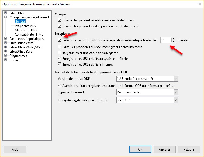Expand the Internet tree node
The height and width of the screenshot is (157, 204).
click(x=6, y=60)
